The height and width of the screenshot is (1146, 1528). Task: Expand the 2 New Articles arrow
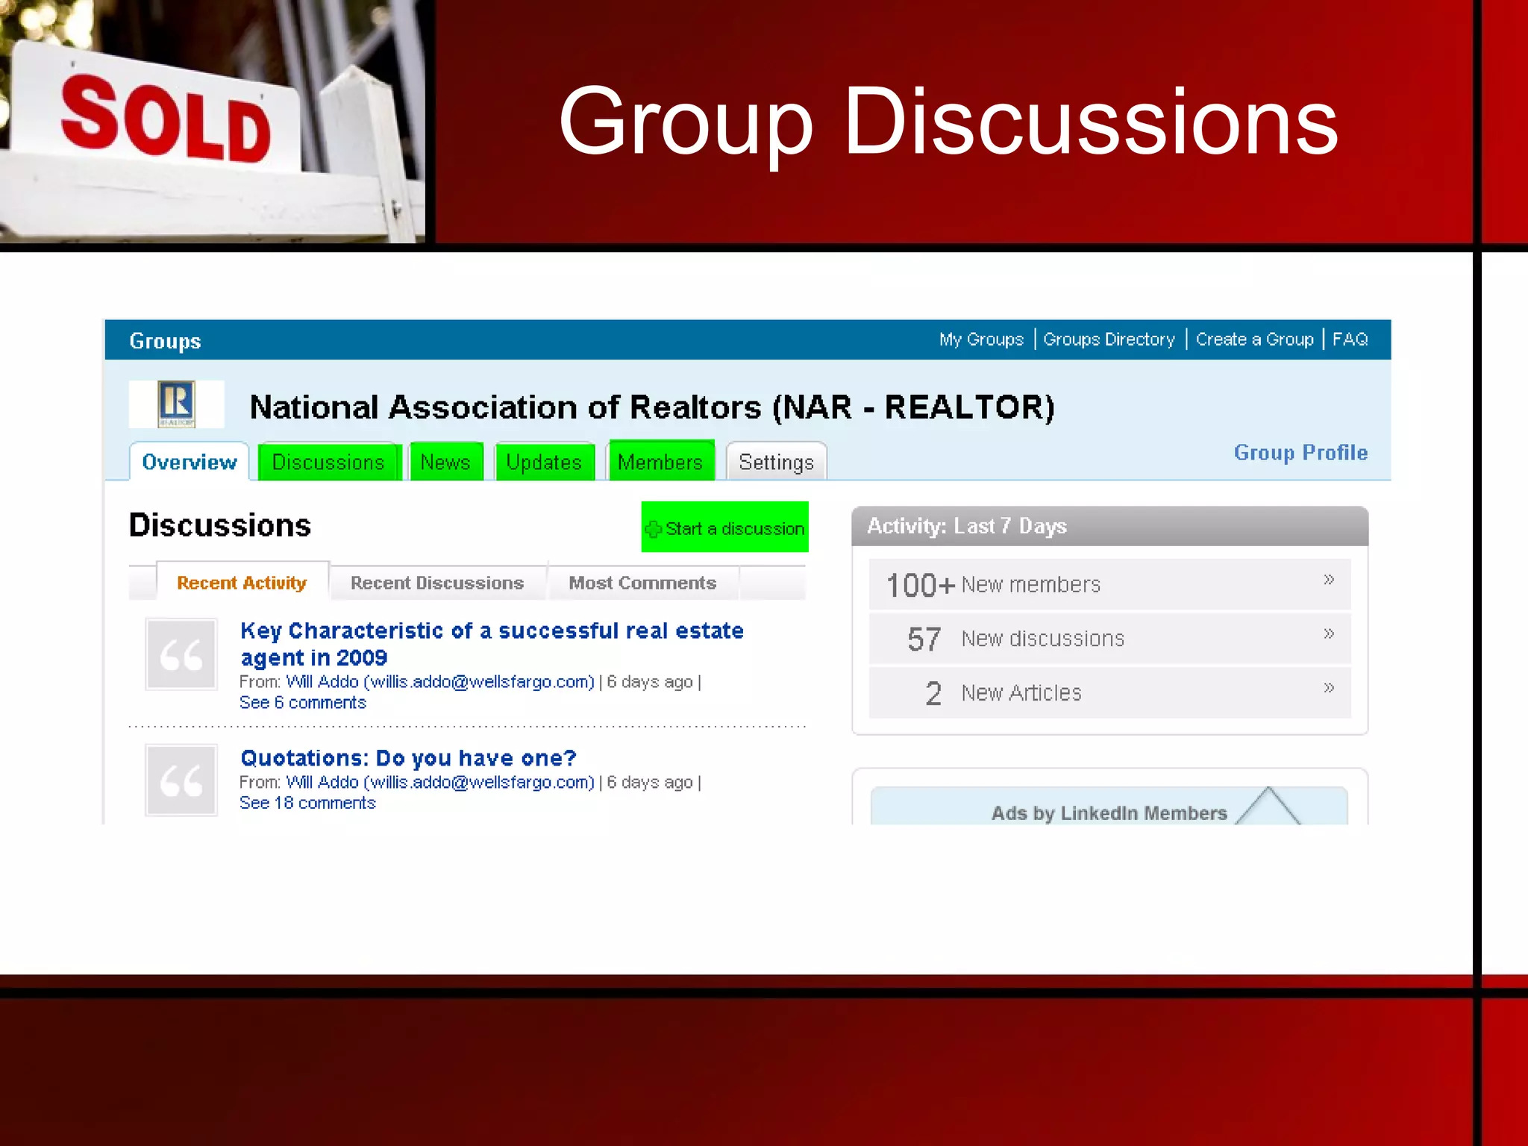1328,688
